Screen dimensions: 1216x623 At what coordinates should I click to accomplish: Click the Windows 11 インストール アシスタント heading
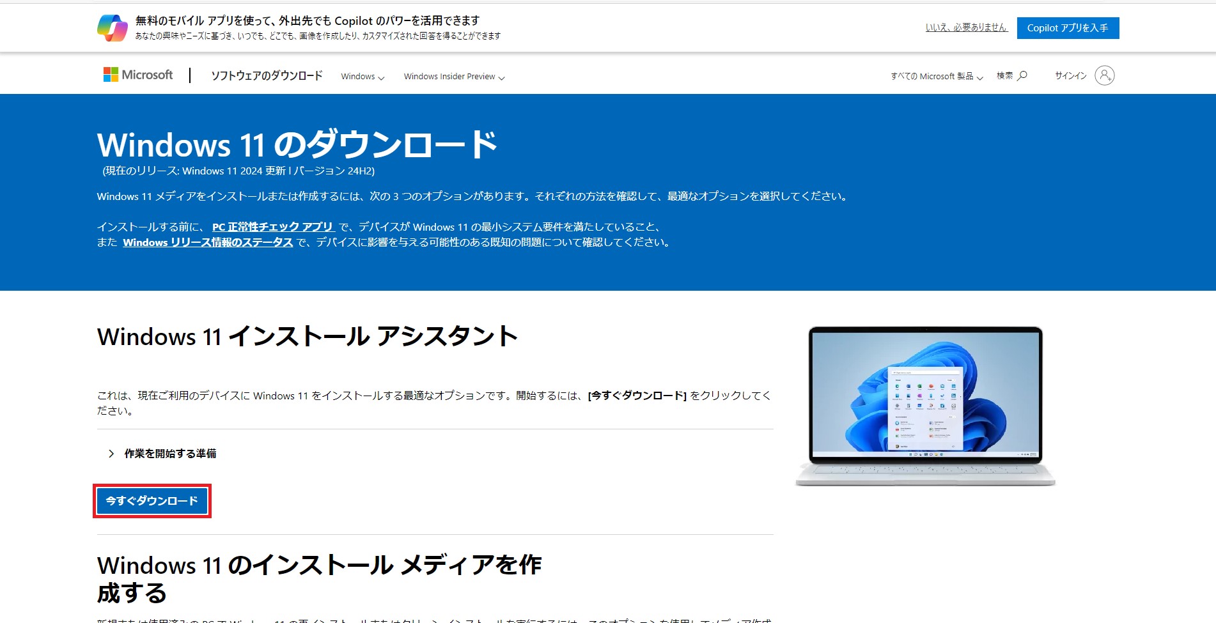click(308, 336)
